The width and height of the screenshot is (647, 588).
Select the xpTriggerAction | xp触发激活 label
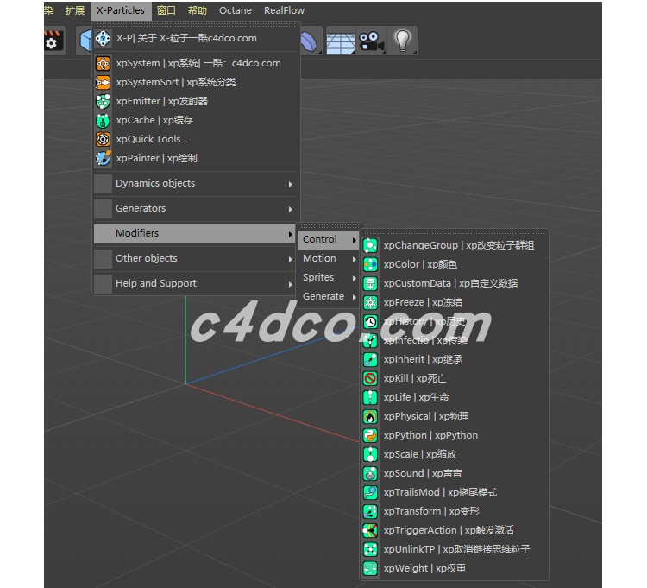449,530
